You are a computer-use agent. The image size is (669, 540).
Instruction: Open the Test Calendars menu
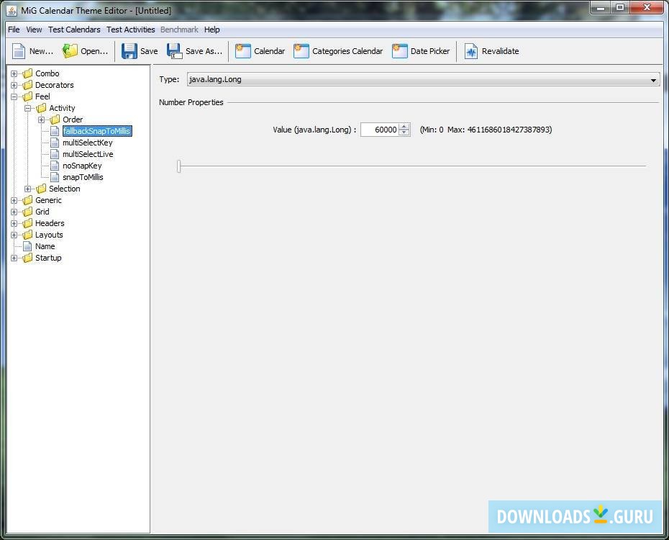pos(74,30)
